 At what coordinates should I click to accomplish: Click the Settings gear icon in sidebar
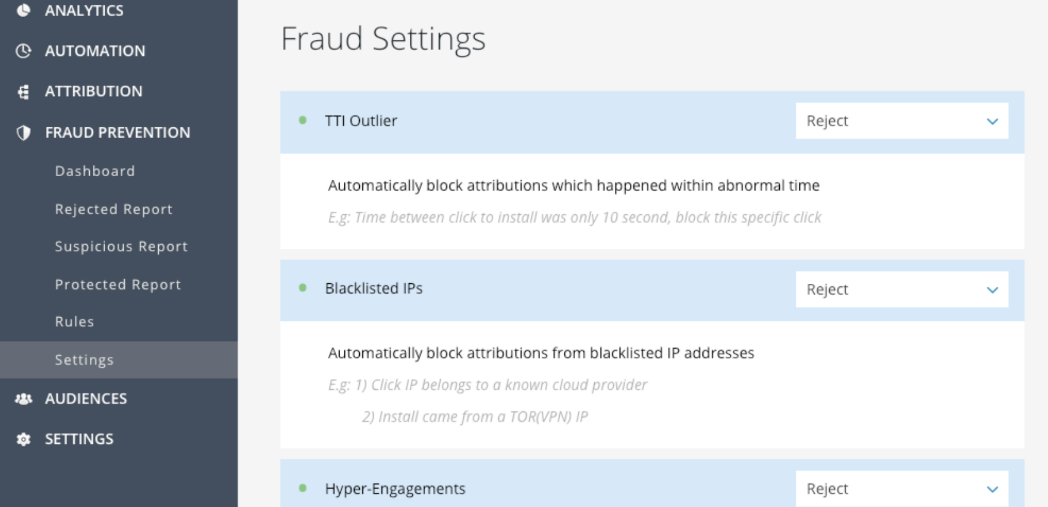pos(23,439)
